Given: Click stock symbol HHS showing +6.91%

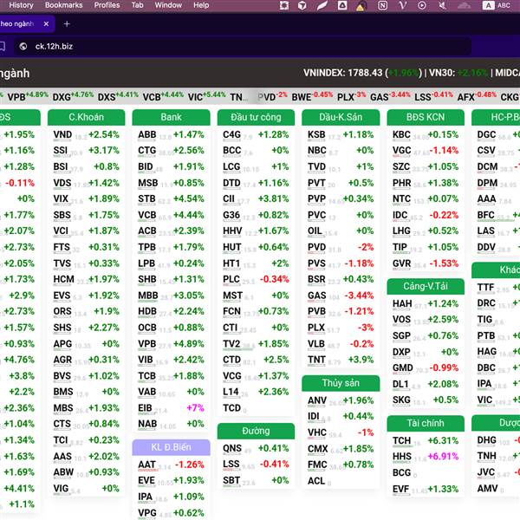Looking at the screenshot, I should point(402,457).
